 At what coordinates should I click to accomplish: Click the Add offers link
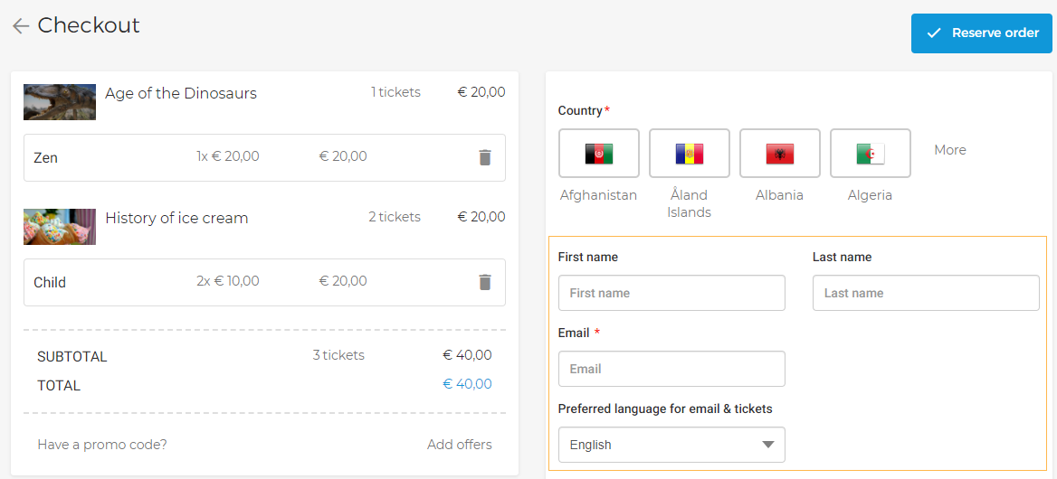(x=460, y=445)
